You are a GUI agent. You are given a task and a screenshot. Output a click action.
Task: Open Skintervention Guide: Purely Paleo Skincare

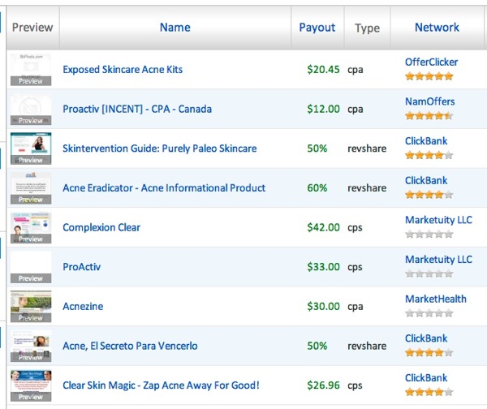coord(160,149)
